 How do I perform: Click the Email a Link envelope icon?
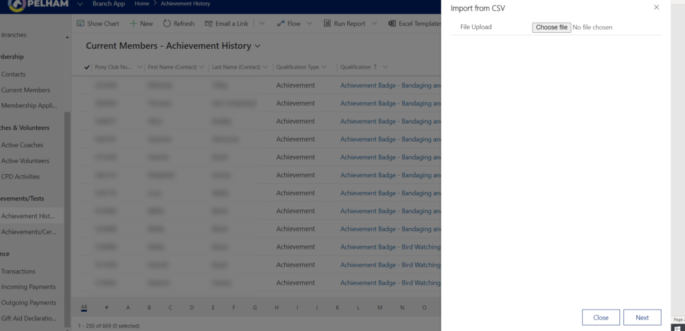pos(209,23)
